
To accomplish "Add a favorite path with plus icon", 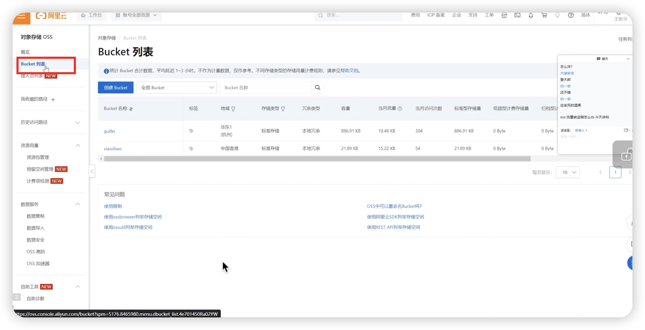I will [53, 100].
